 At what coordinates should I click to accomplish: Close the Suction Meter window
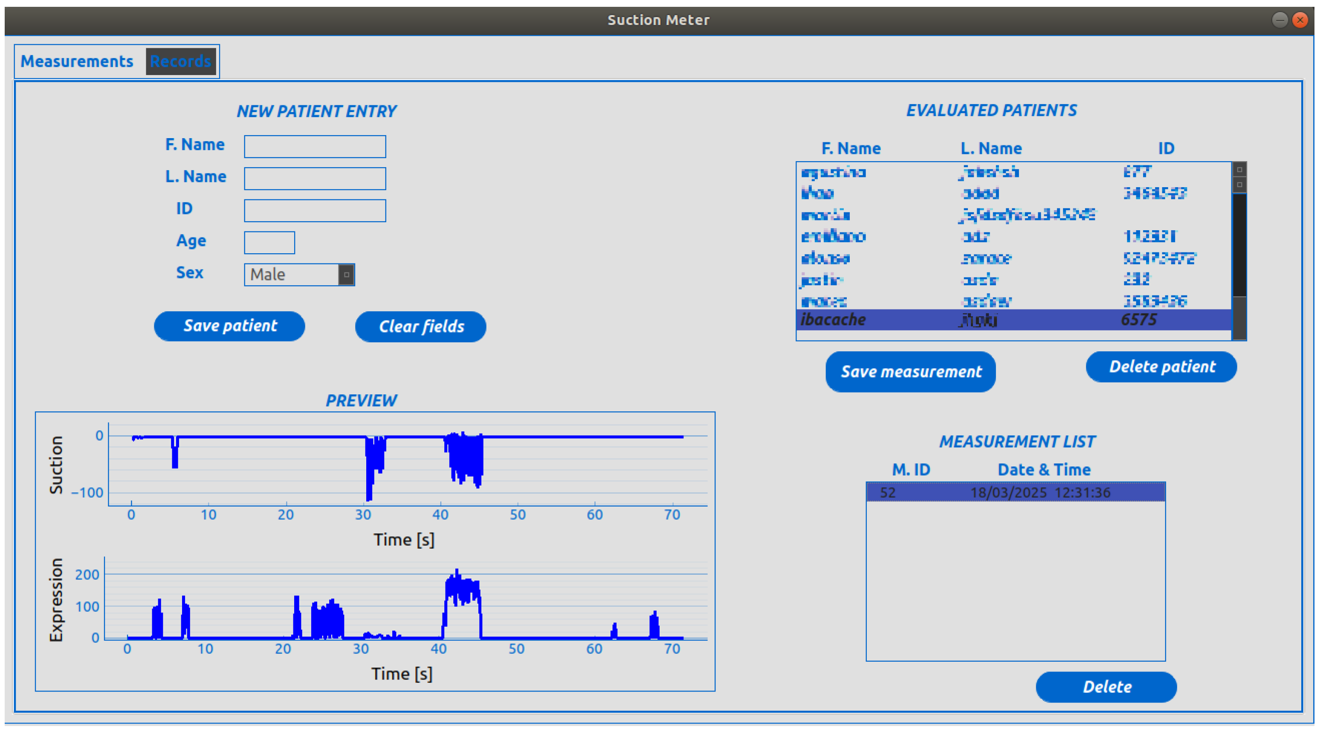click(1300, 20)
